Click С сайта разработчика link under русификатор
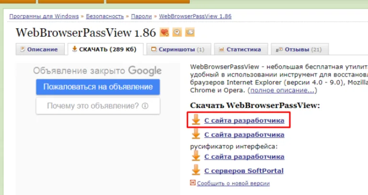Image resolution: width=368 pixels, height=195 pixels. (244, 156)
